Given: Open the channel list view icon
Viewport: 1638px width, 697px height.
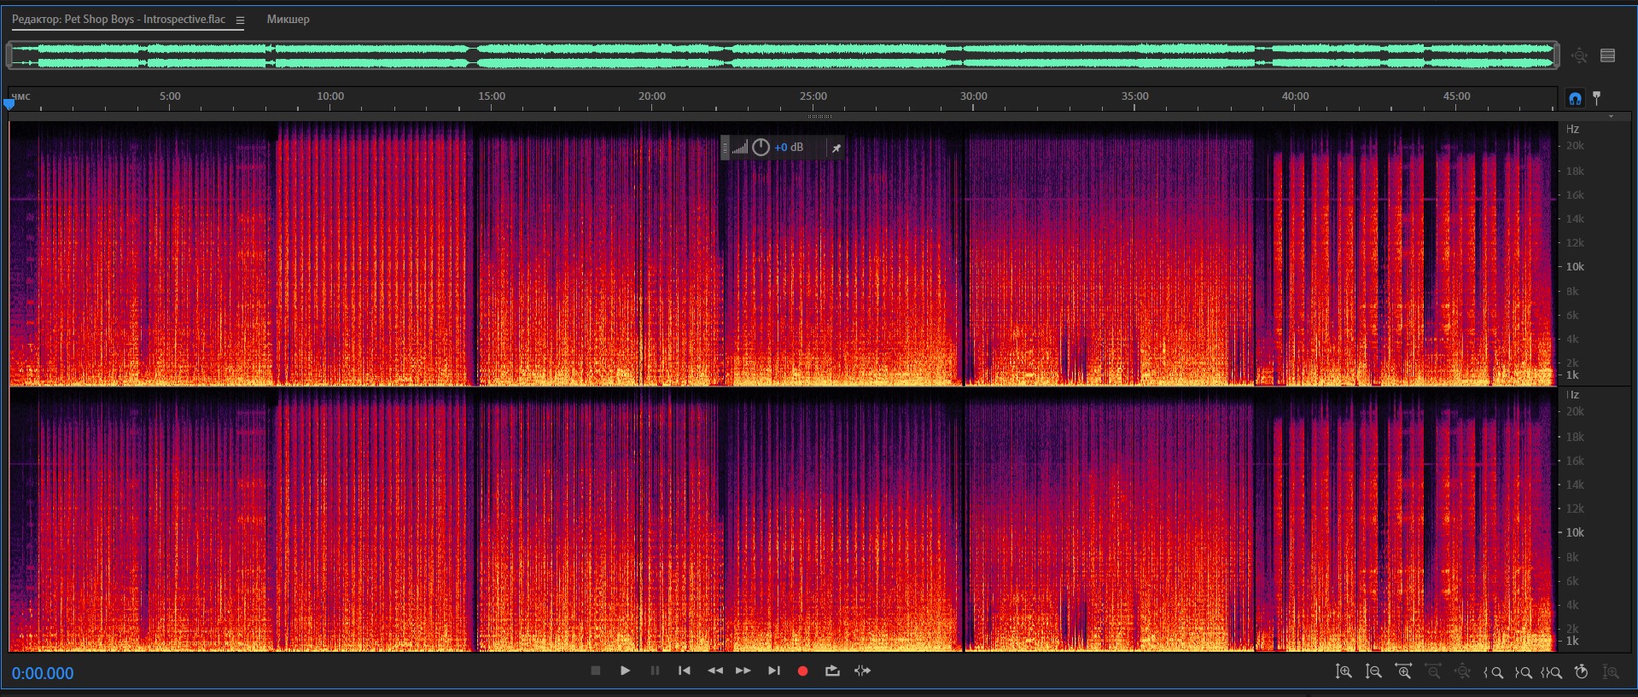Looking at the screenshot, I should click(x=1608, y=55).
